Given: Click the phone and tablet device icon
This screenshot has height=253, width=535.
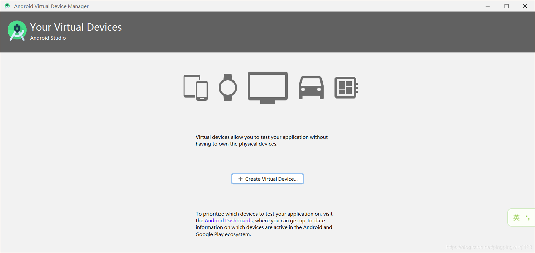Looking at the screenshot, I should click(196, 88).
